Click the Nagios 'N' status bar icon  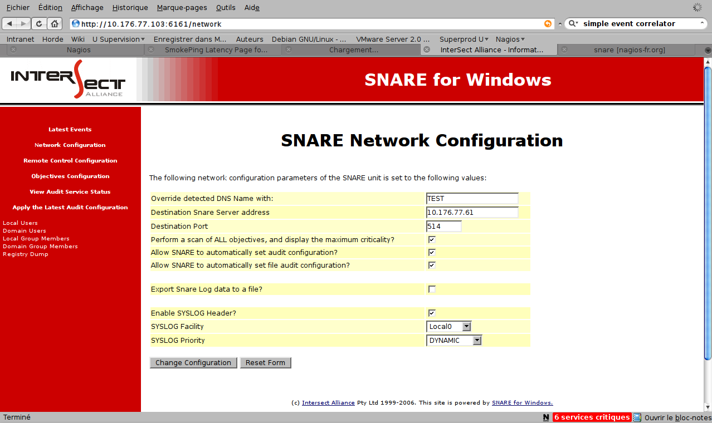(545, 417)
